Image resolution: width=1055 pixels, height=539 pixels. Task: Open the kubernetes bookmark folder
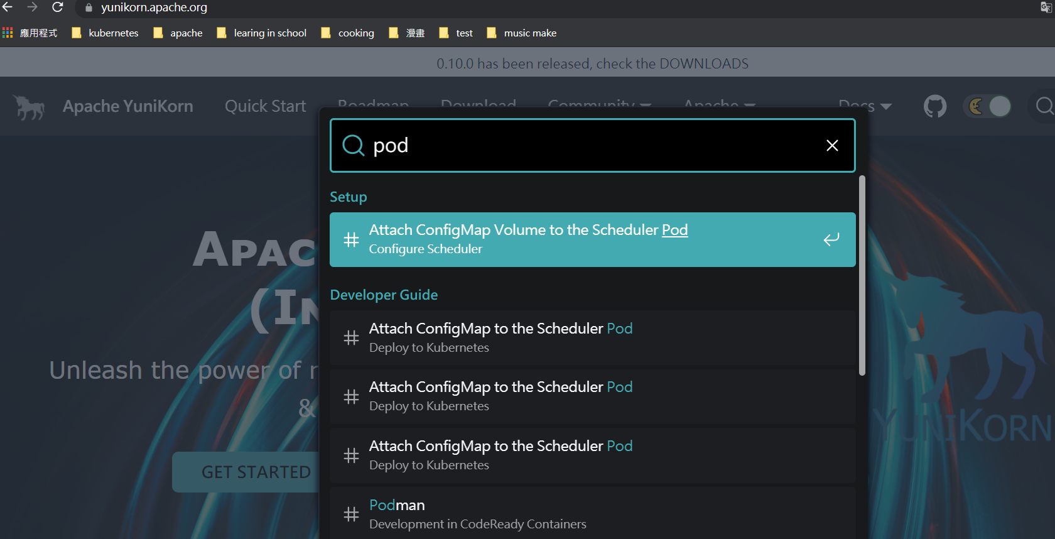click(105, 33)
